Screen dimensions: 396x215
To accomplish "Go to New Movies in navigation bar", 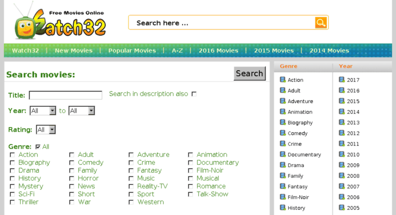I will (x=73, y=50).
